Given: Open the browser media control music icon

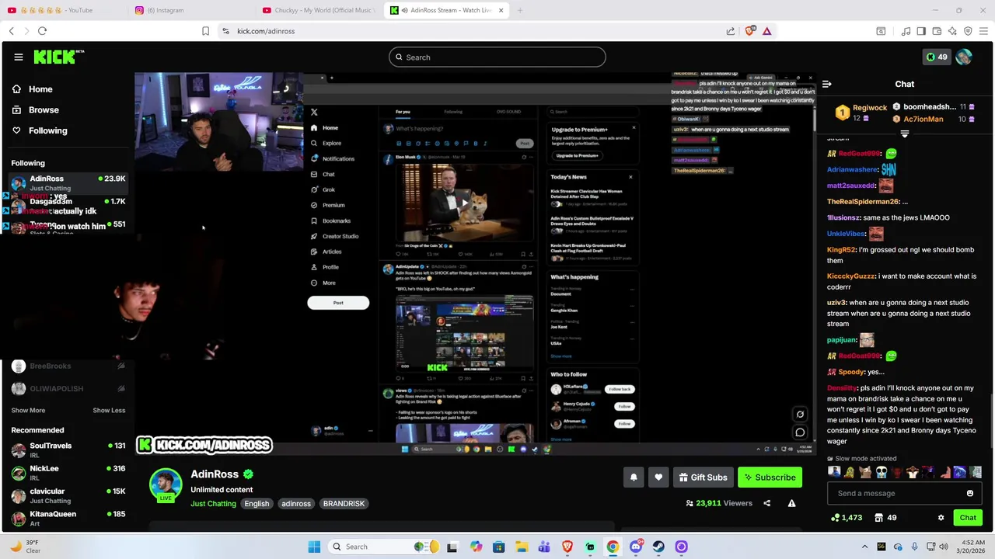Looking at the screenshot, I should click(906, 31).
